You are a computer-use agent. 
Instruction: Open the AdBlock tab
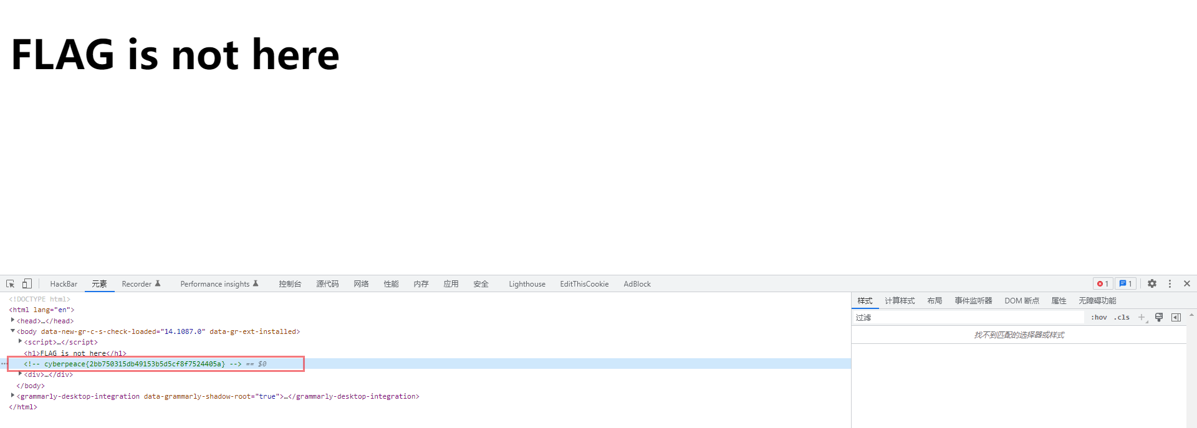click(x=637, y=284)
